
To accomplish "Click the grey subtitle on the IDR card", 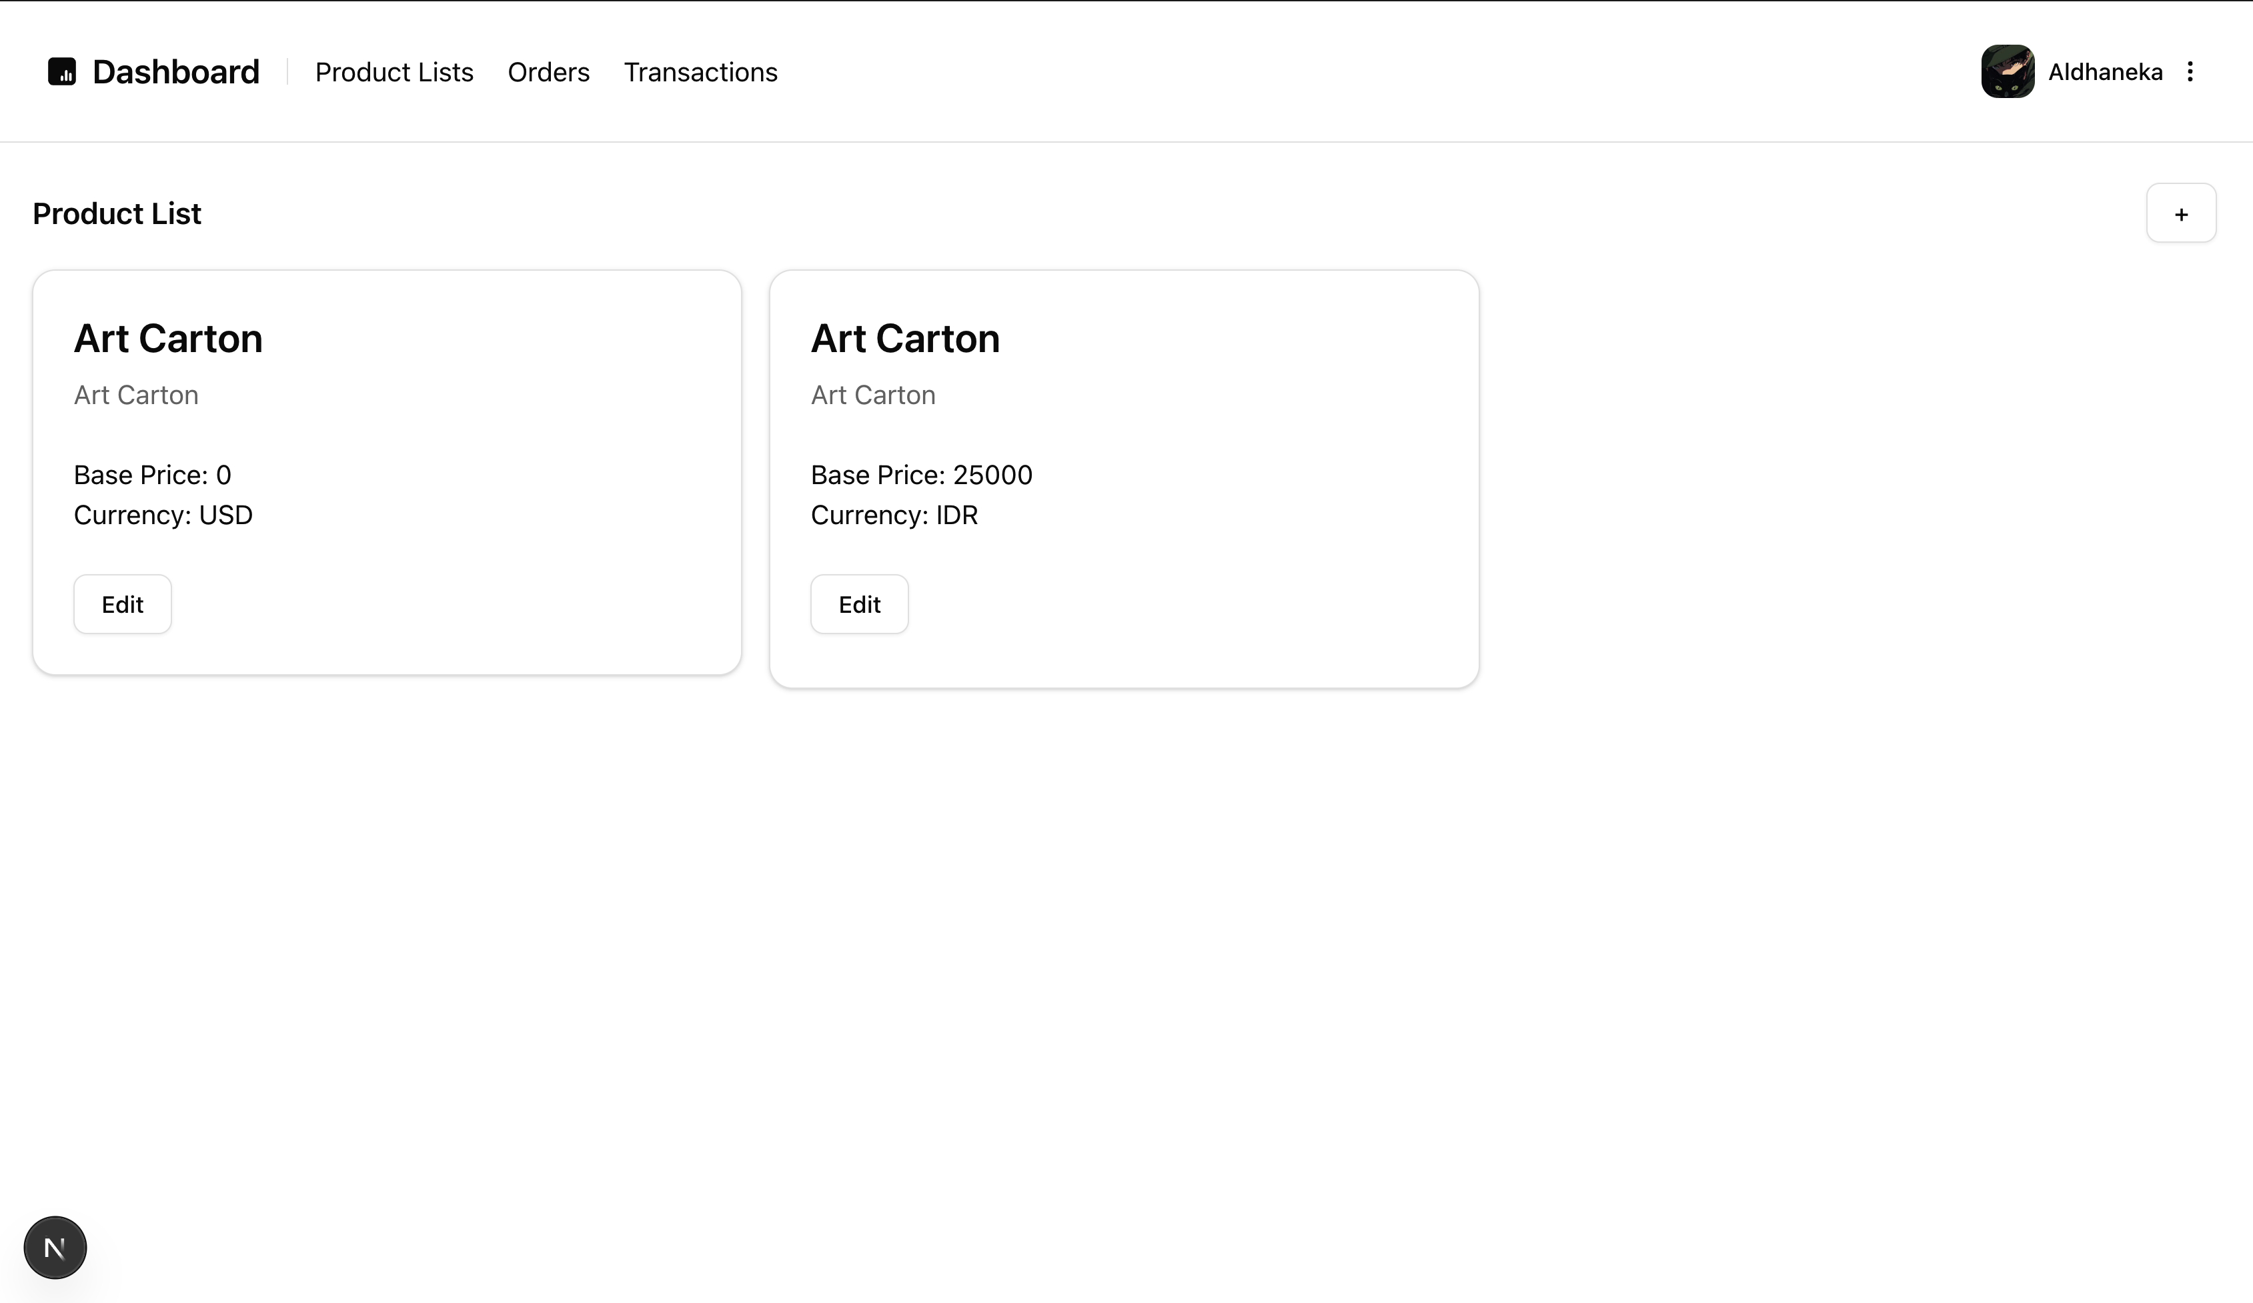I will pyautogui.click(x=872, y=395).
